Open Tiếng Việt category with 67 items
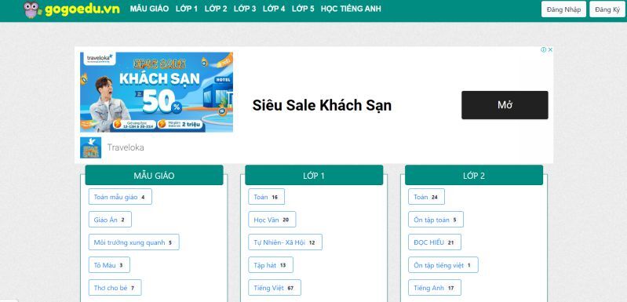Screen dimensions: 627x302 pyautogui.click(x=275, y=288)
